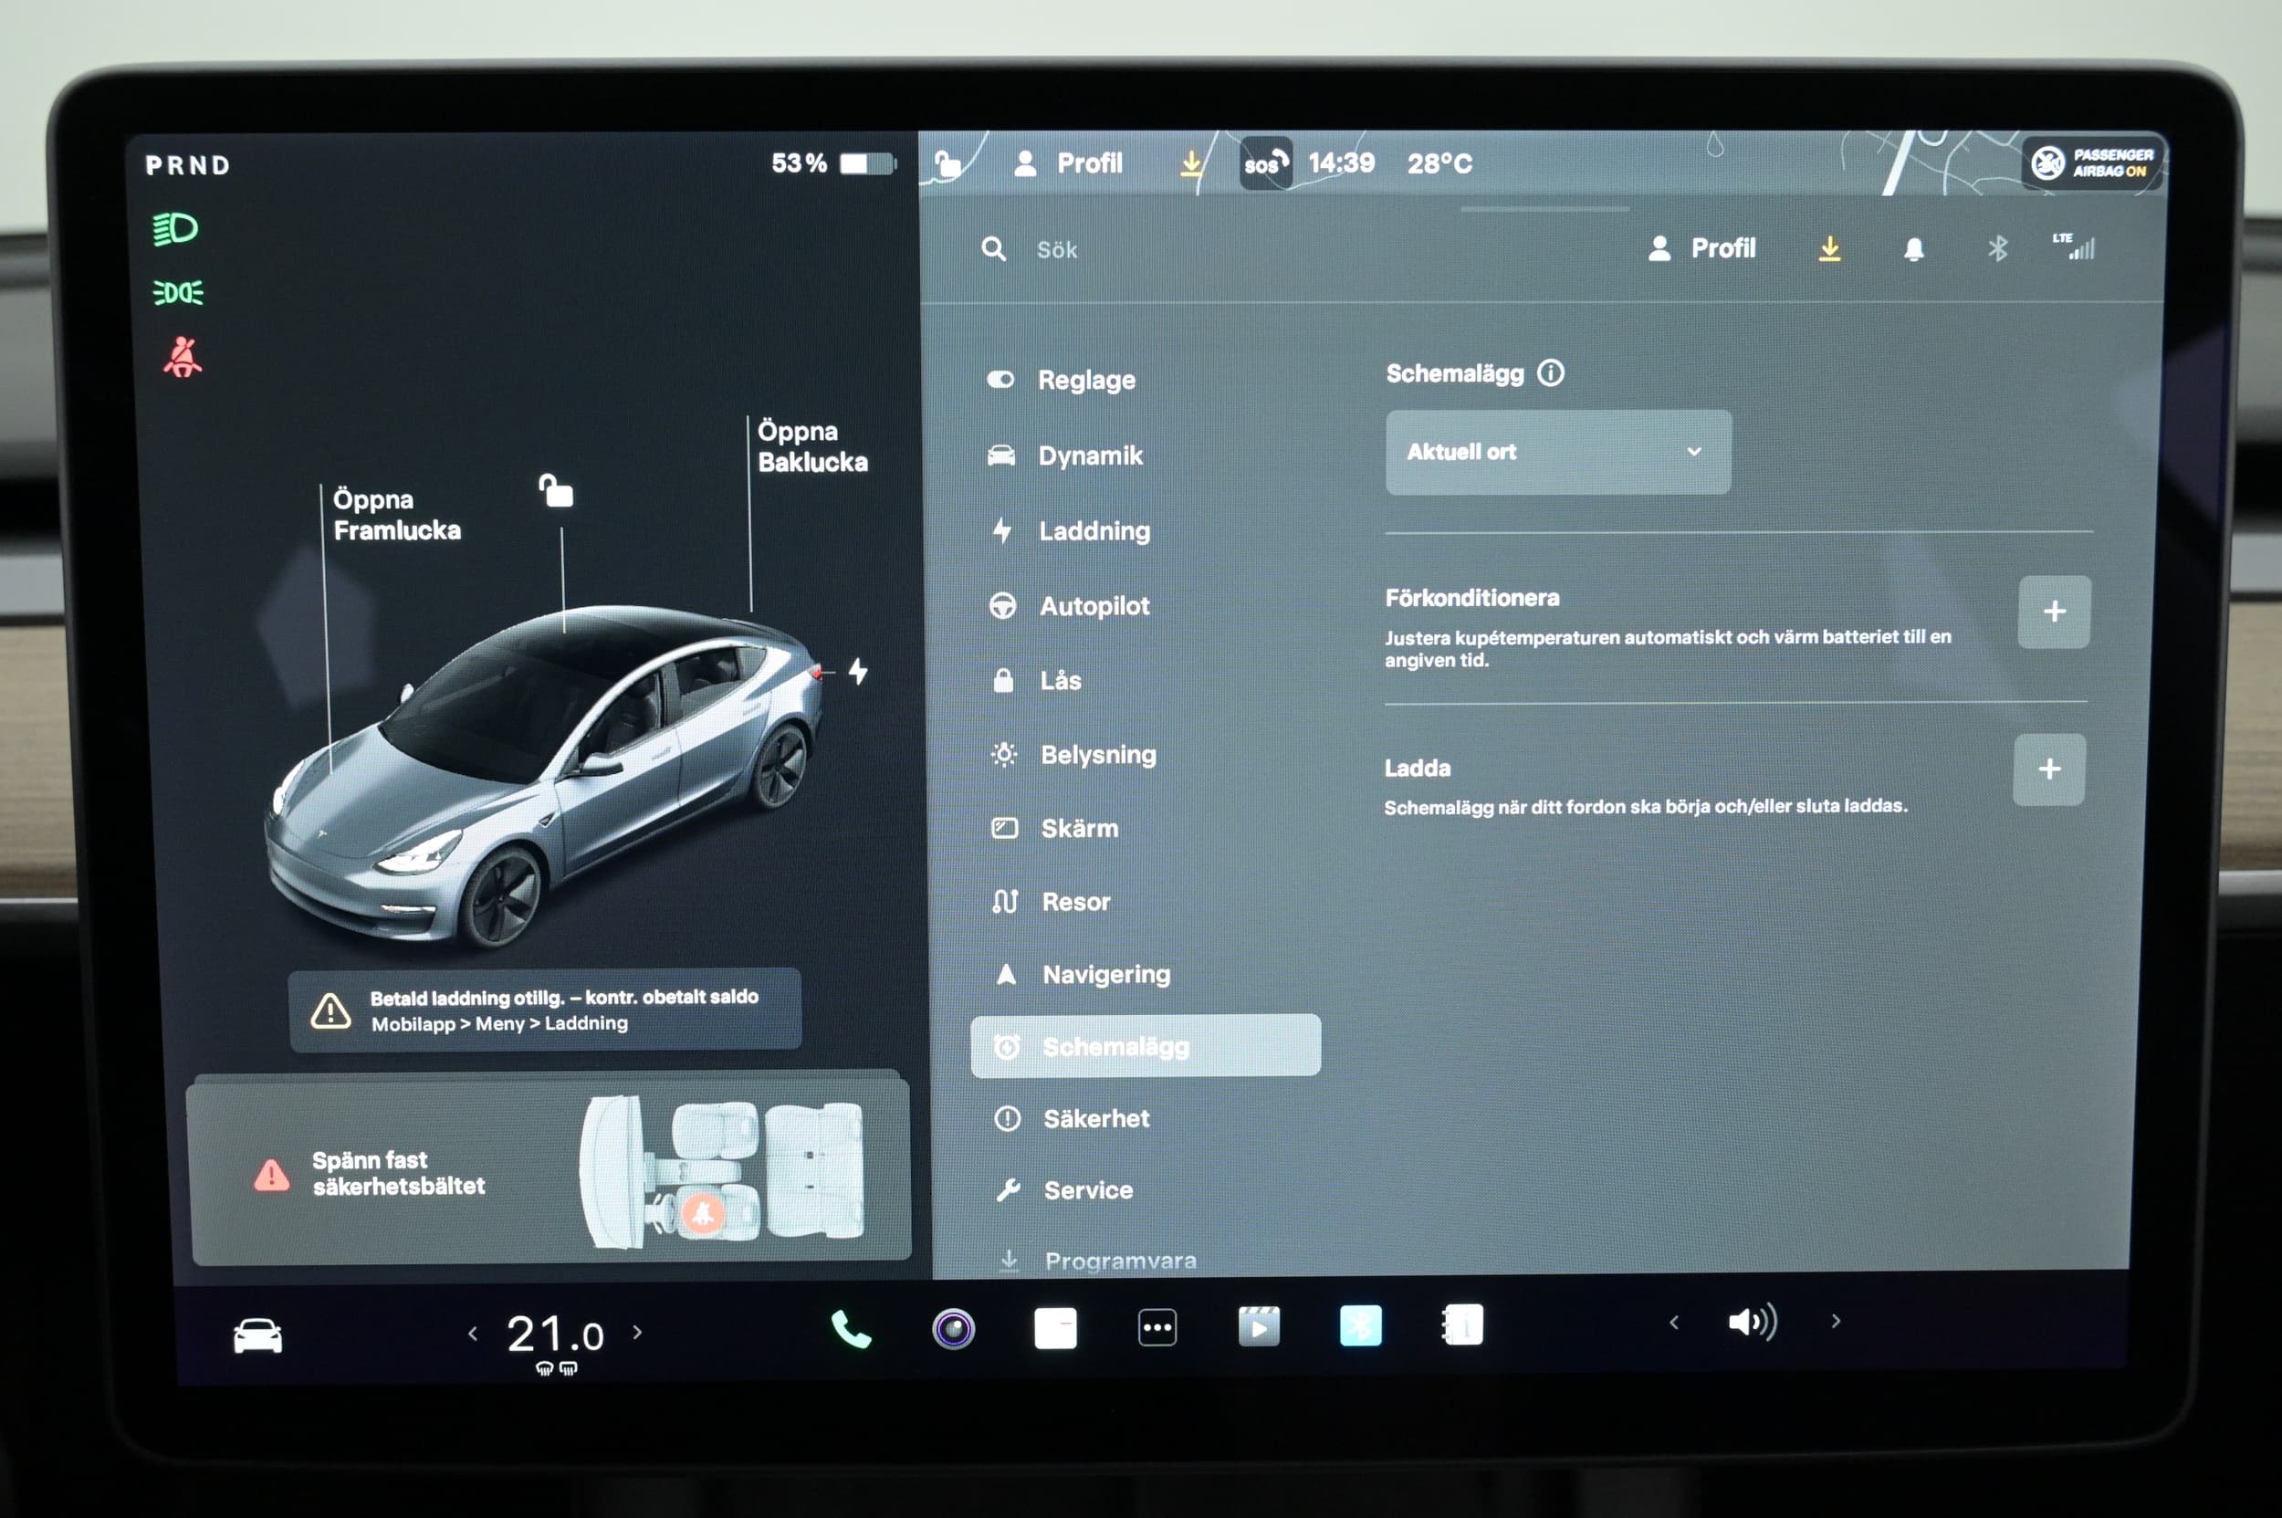Tap the search magnifier icon

[993, 250]
